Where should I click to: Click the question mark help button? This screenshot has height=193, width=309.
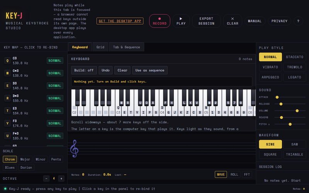(298, 21)
